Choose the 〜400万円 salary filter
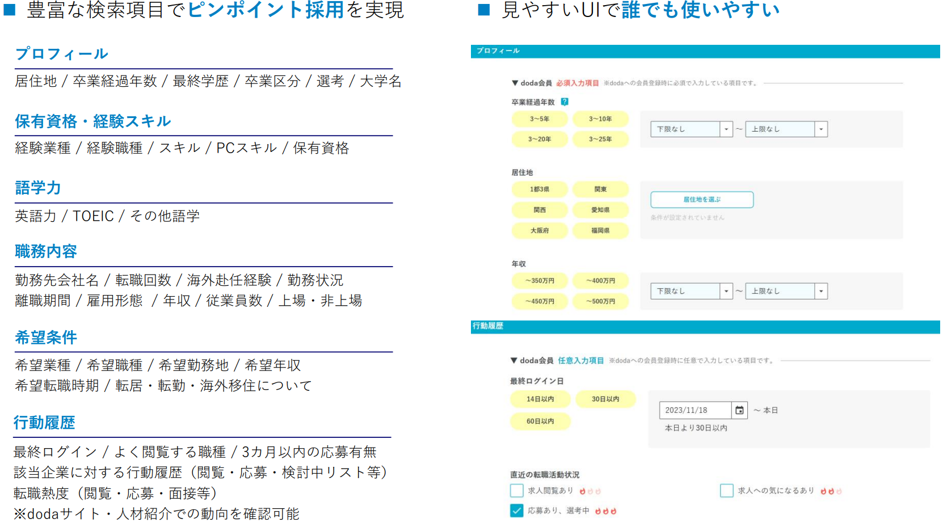This screenshot has width=943, height=523. coord(600,281)
